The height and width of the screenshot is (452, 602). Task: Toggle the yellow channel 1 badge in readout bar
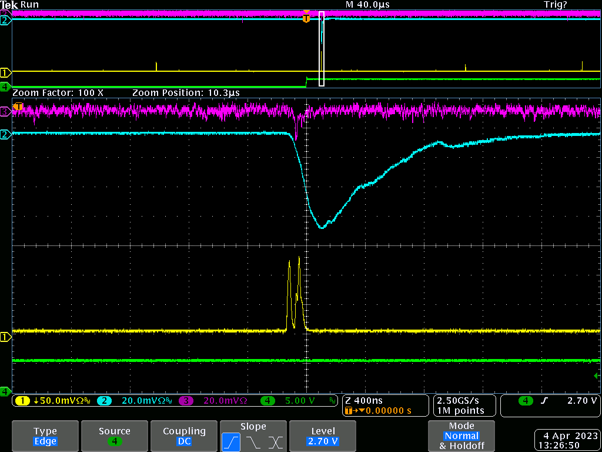pos(23,401)
